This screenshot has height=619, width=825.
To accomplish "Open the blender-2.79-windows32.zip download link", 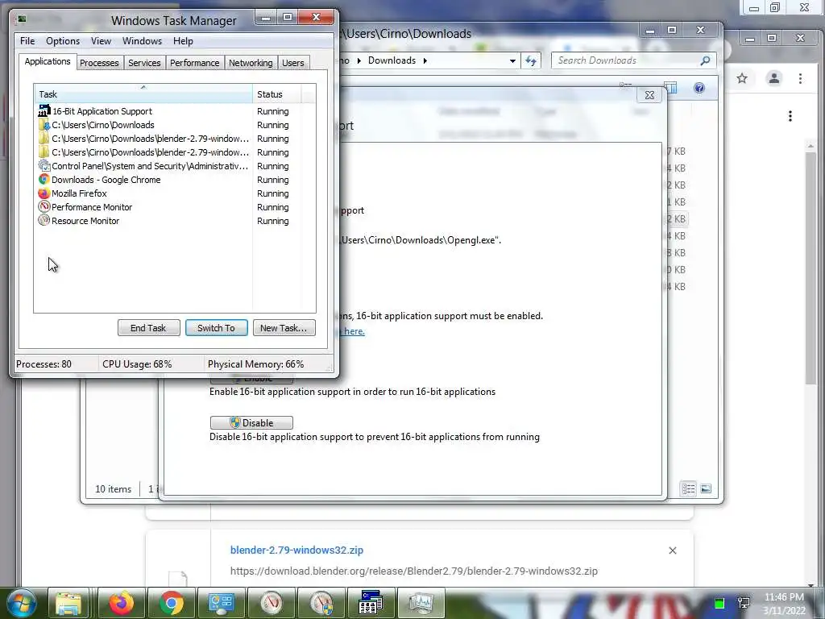I will (x=296, y=550).
